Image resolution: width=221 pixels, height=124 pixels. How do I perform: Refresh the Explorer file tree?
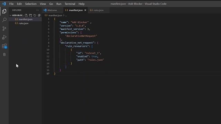(35, 15)
